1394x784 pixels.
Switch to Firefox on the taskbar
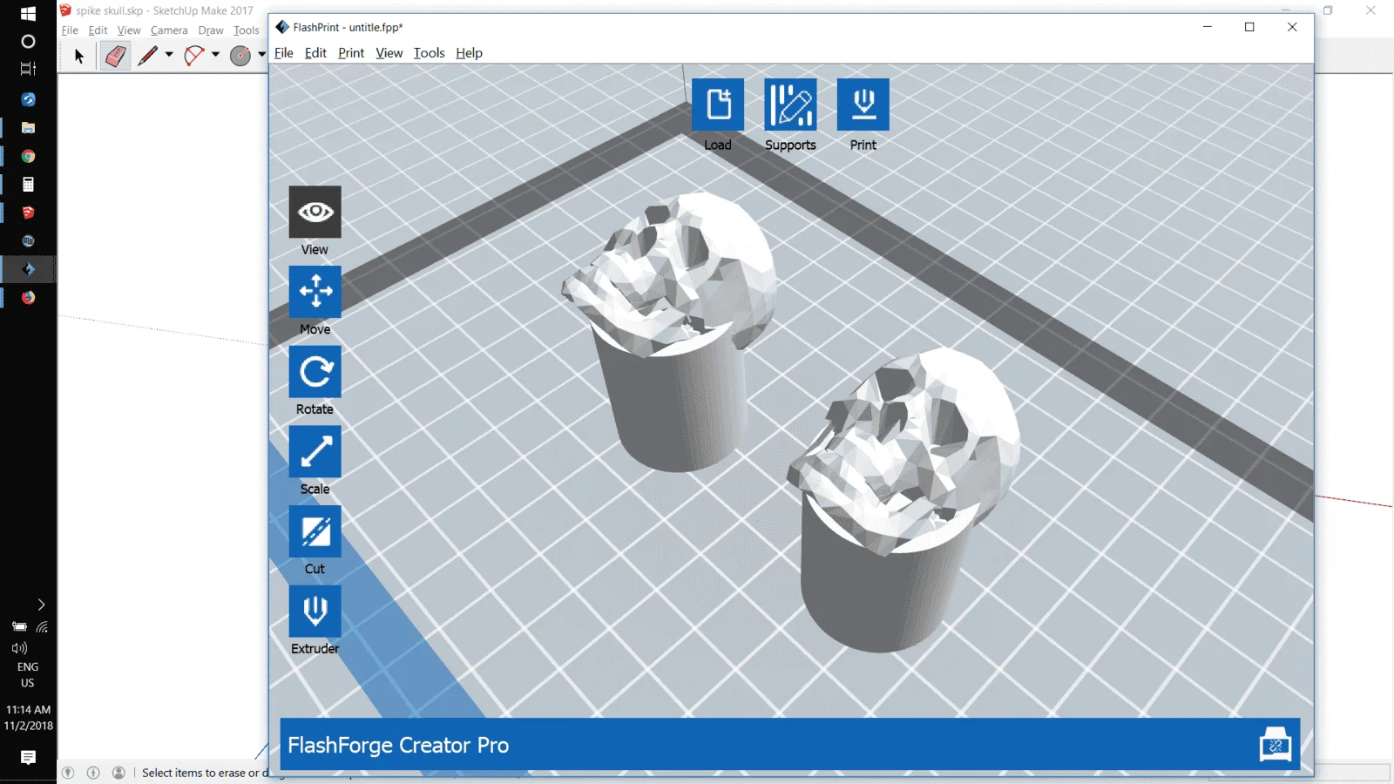(28, 297)
